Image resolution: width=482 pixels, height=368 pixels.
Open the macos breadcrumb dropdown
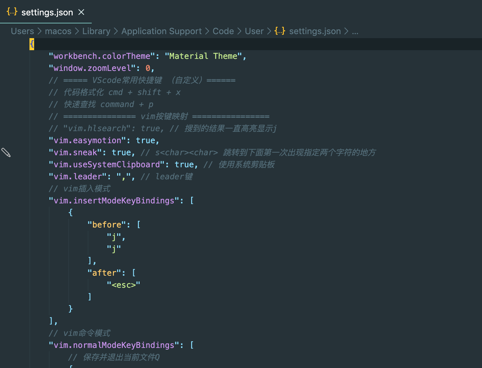tap(58, 31)
